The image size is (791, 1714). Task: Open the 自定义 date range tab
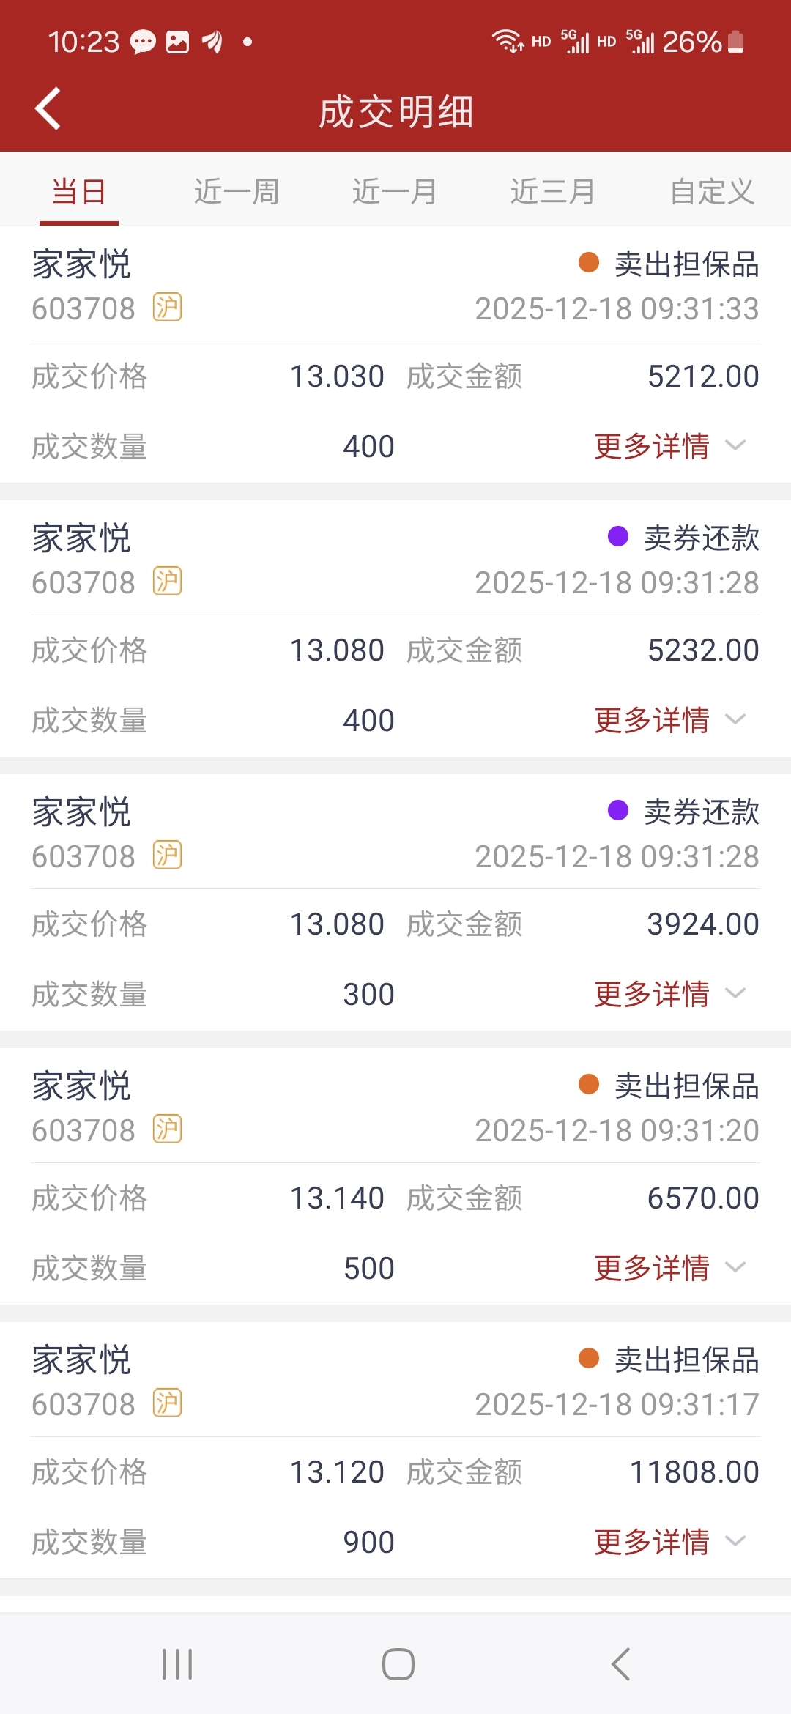coord(712,192)
